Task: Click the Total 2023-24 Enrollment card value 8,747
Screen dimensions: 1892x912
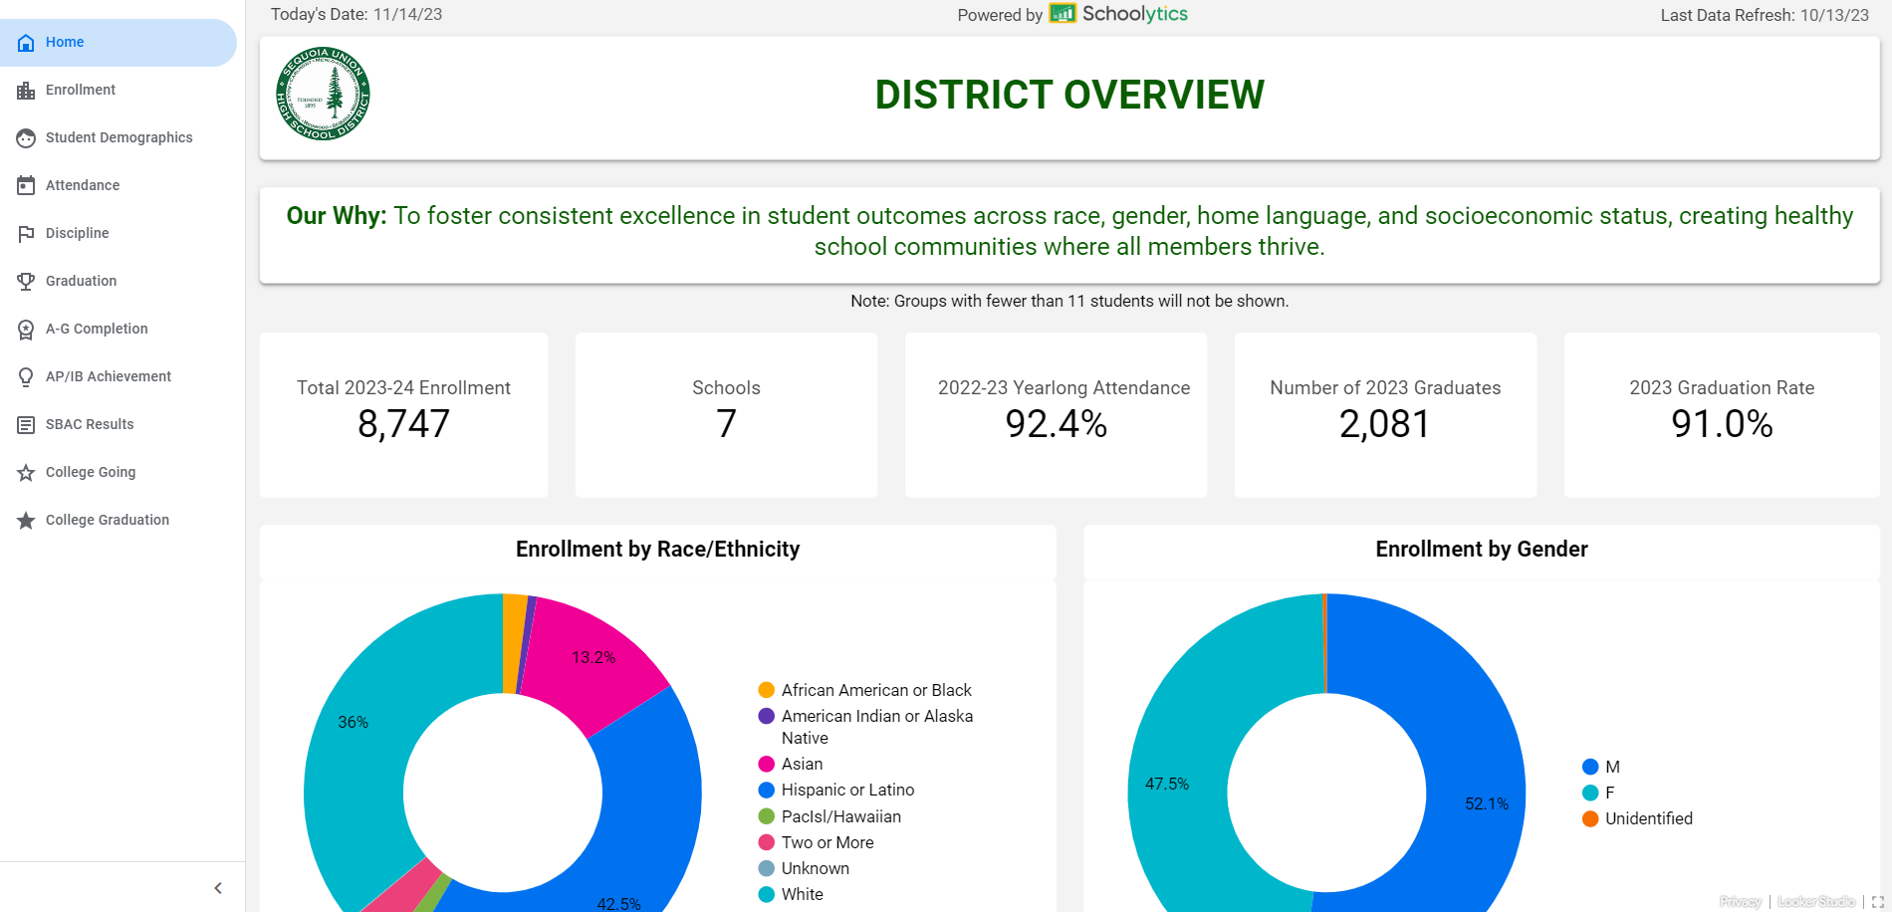Action: click(x=403, y=424)
